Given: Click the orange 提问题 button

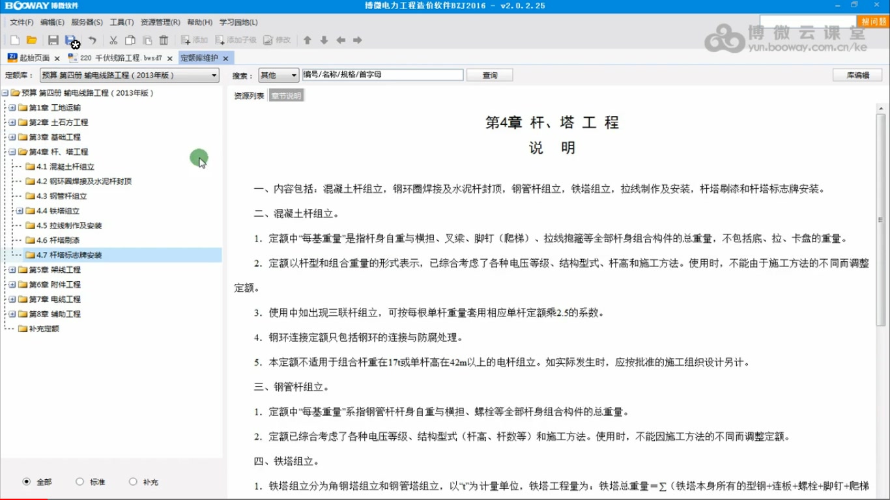Looking at the screenshot, I should pos(873,22).
